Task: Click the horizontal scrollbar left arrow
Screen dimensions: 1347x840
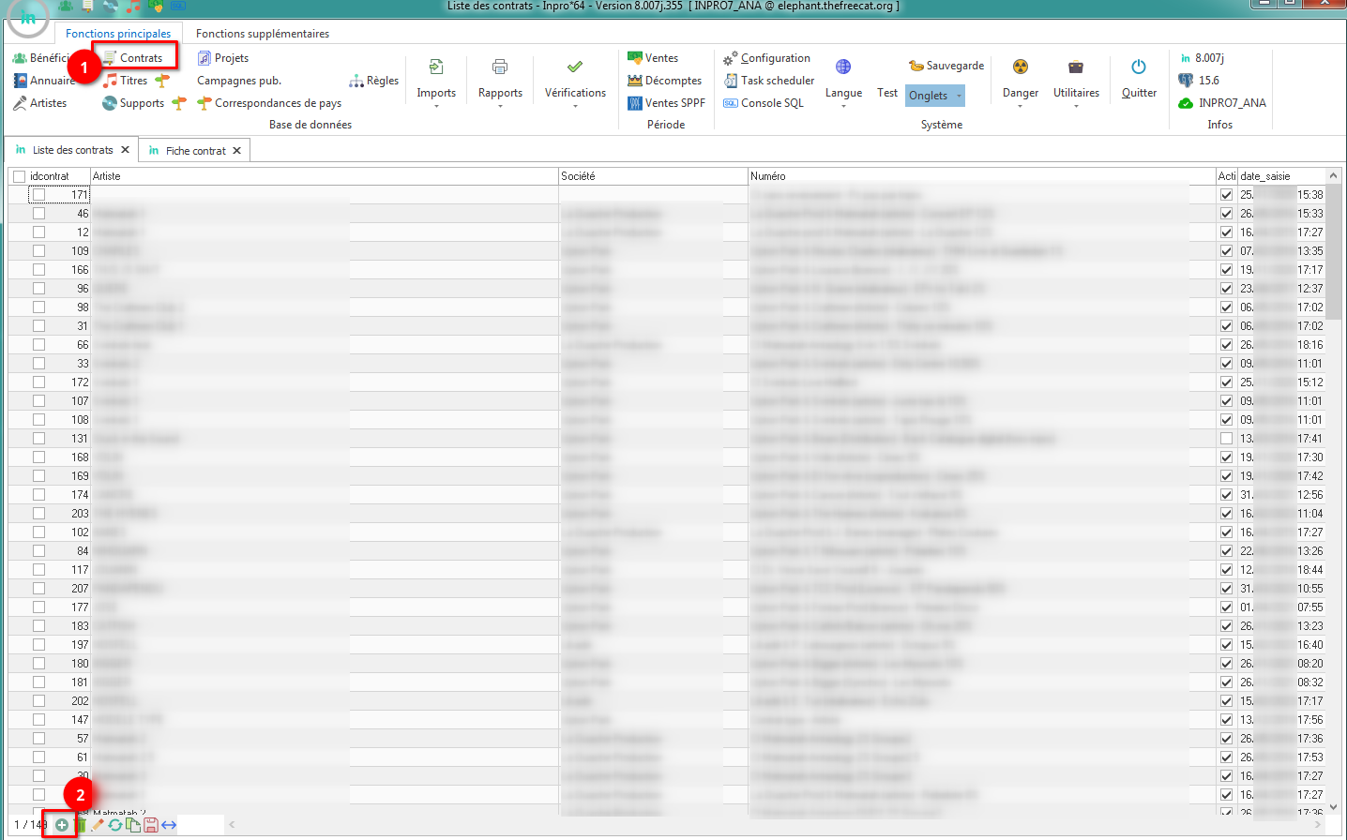Action: coord(232,825)
